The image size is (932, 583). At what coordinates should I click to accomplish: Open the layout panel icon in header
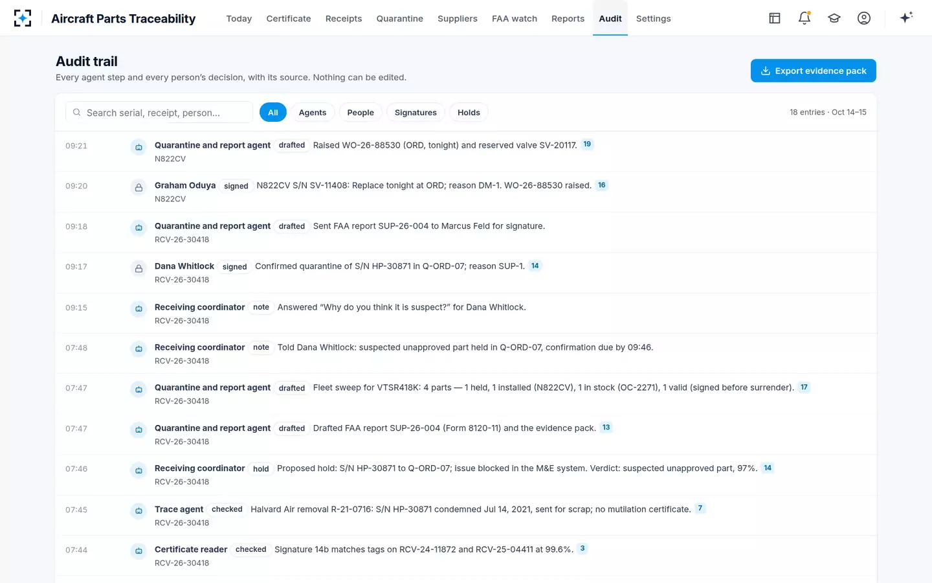click(775, 18)
